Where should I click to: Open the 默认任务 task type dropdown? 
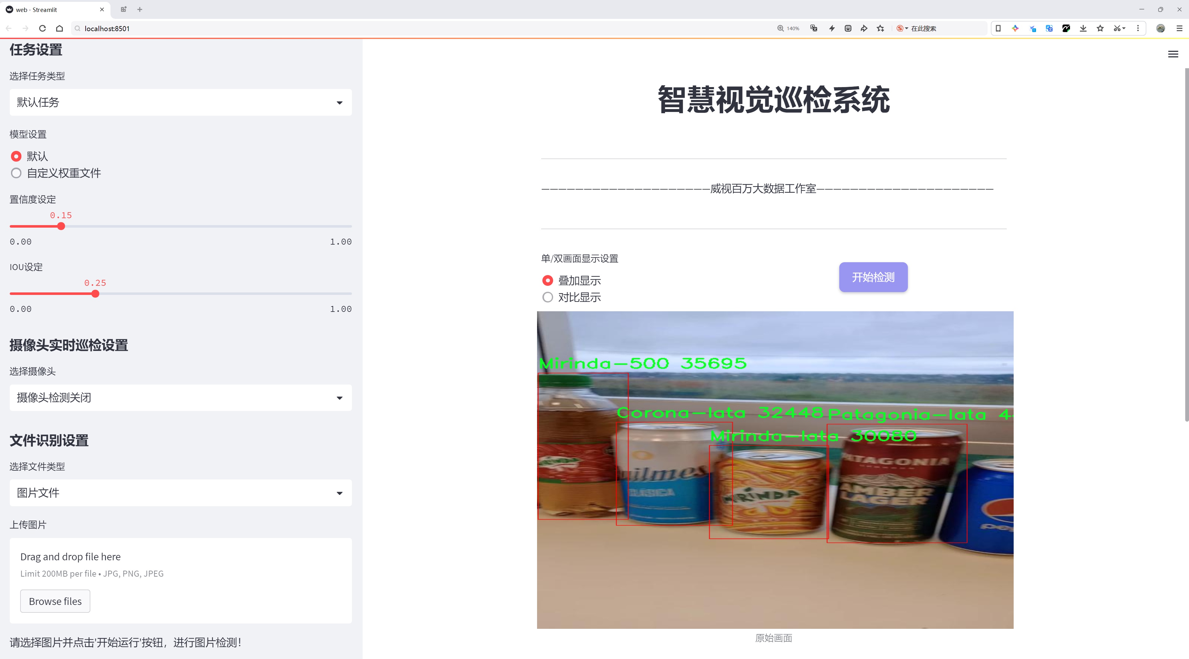pyautogui.click(x=180, y=102)
